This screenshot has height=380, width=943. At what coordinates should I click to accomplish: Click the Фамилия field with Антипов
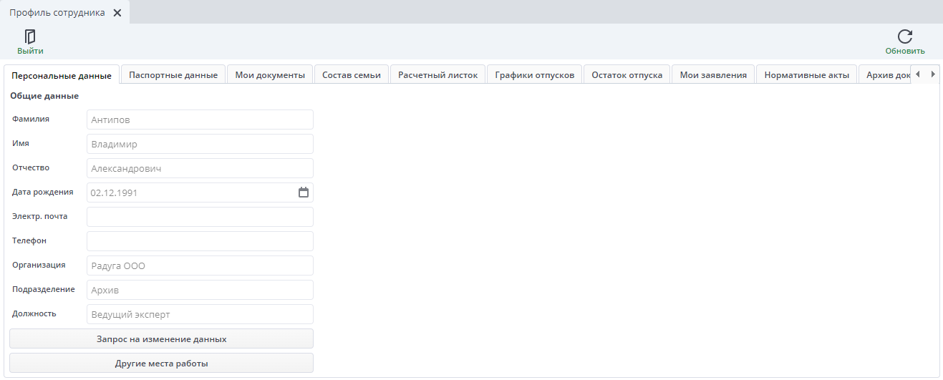[200, 120]
